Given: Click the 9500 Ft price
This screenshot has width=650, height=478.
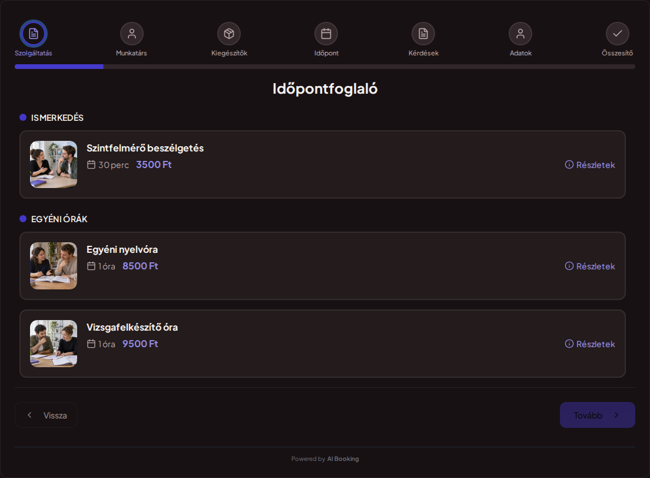Looking at the screenshot, I should 140,344.
